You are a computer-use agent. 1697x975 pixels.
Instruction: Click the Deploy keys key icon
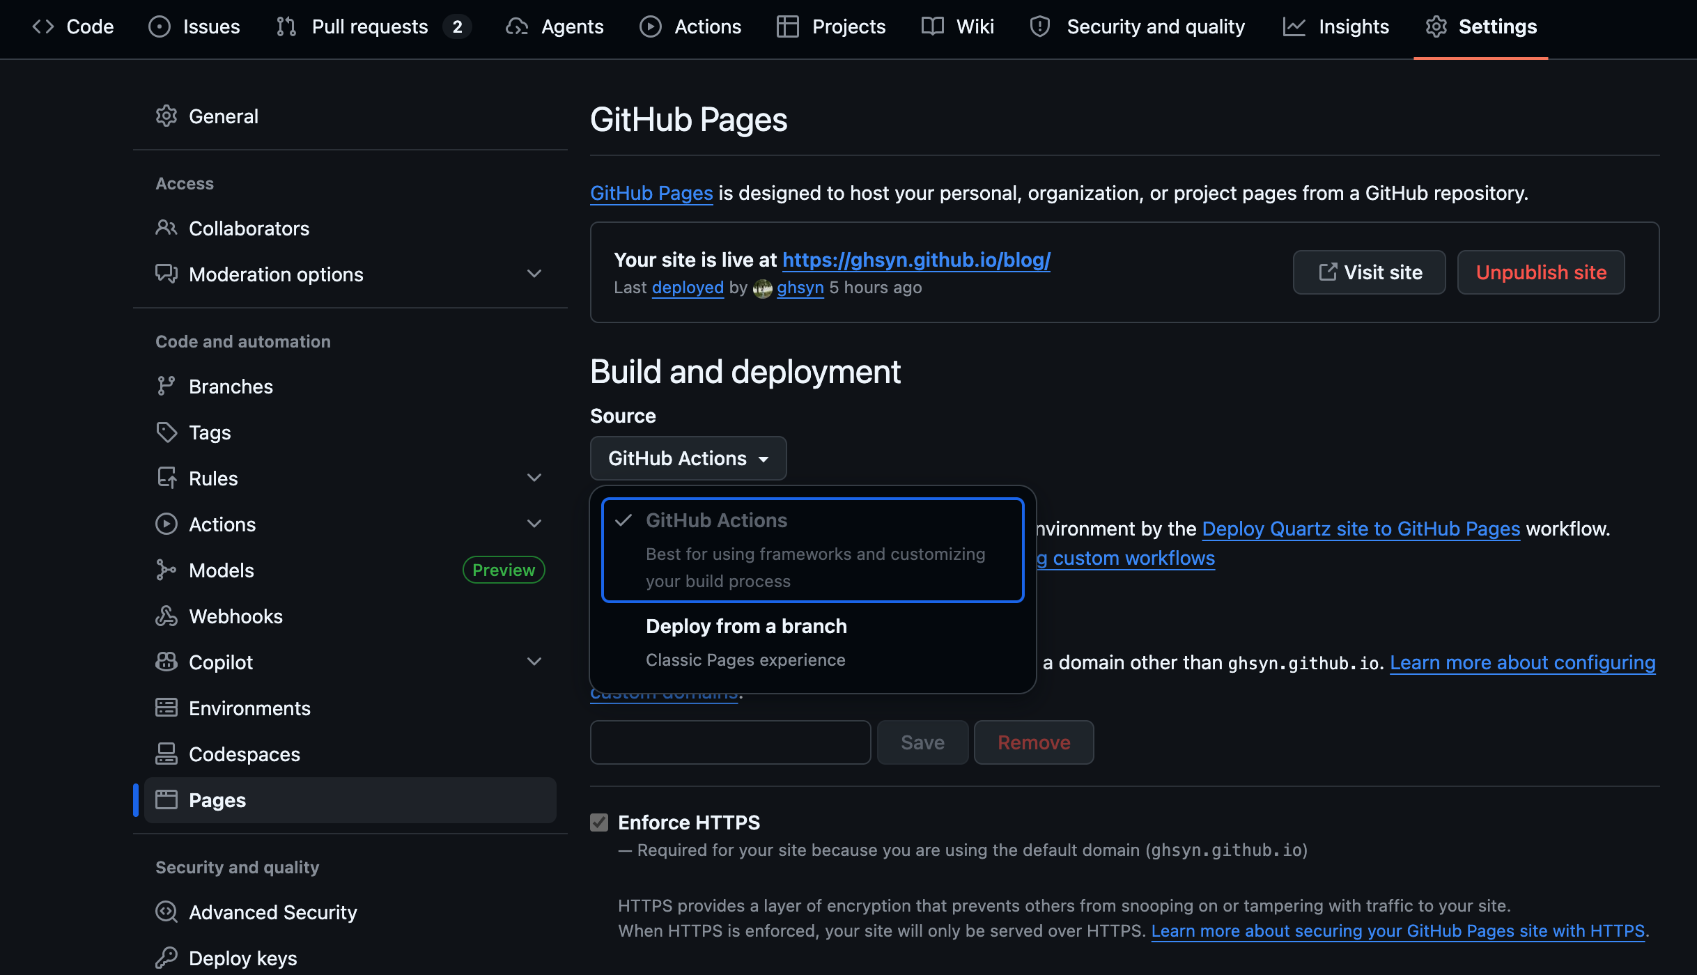coord(166,958)
